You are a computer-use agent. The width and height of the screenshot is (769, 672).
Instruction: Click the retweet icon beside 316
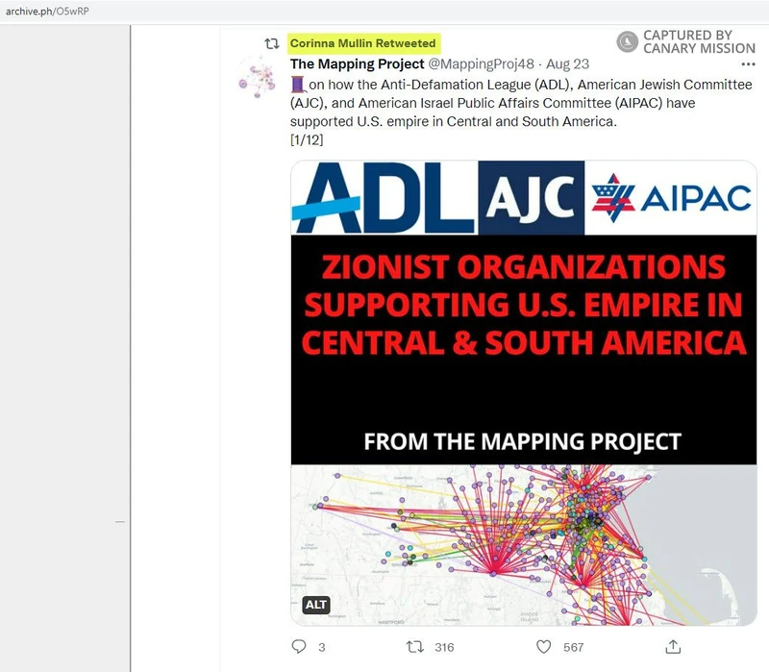[414, 647]
